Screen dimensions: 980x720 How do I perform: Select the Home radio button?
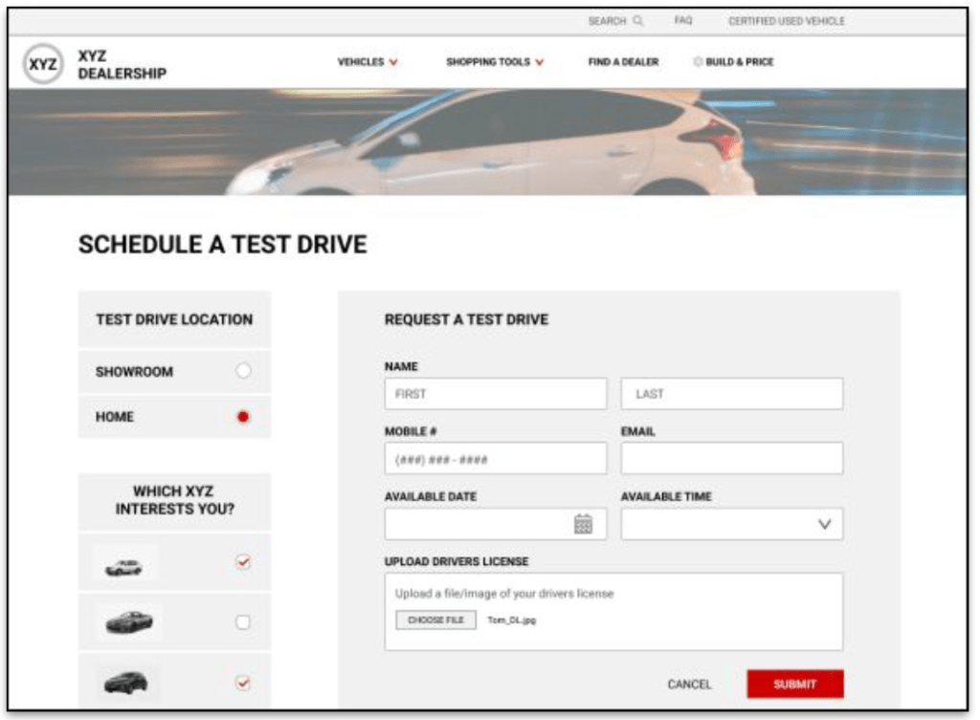pos(243,417)
